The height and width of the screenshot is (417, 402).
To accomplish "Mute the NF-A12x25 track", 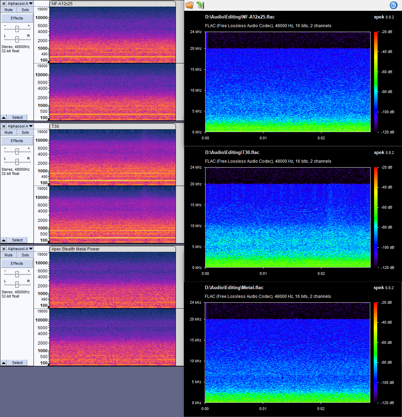I will (8, 10).
